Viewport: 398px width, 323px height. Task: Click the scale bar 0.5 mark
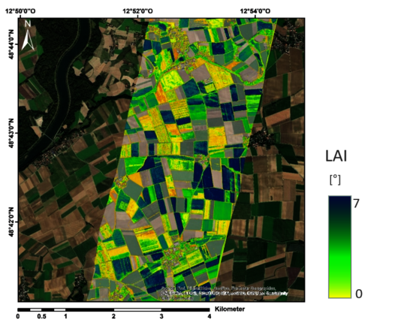(x=41, y=316)
